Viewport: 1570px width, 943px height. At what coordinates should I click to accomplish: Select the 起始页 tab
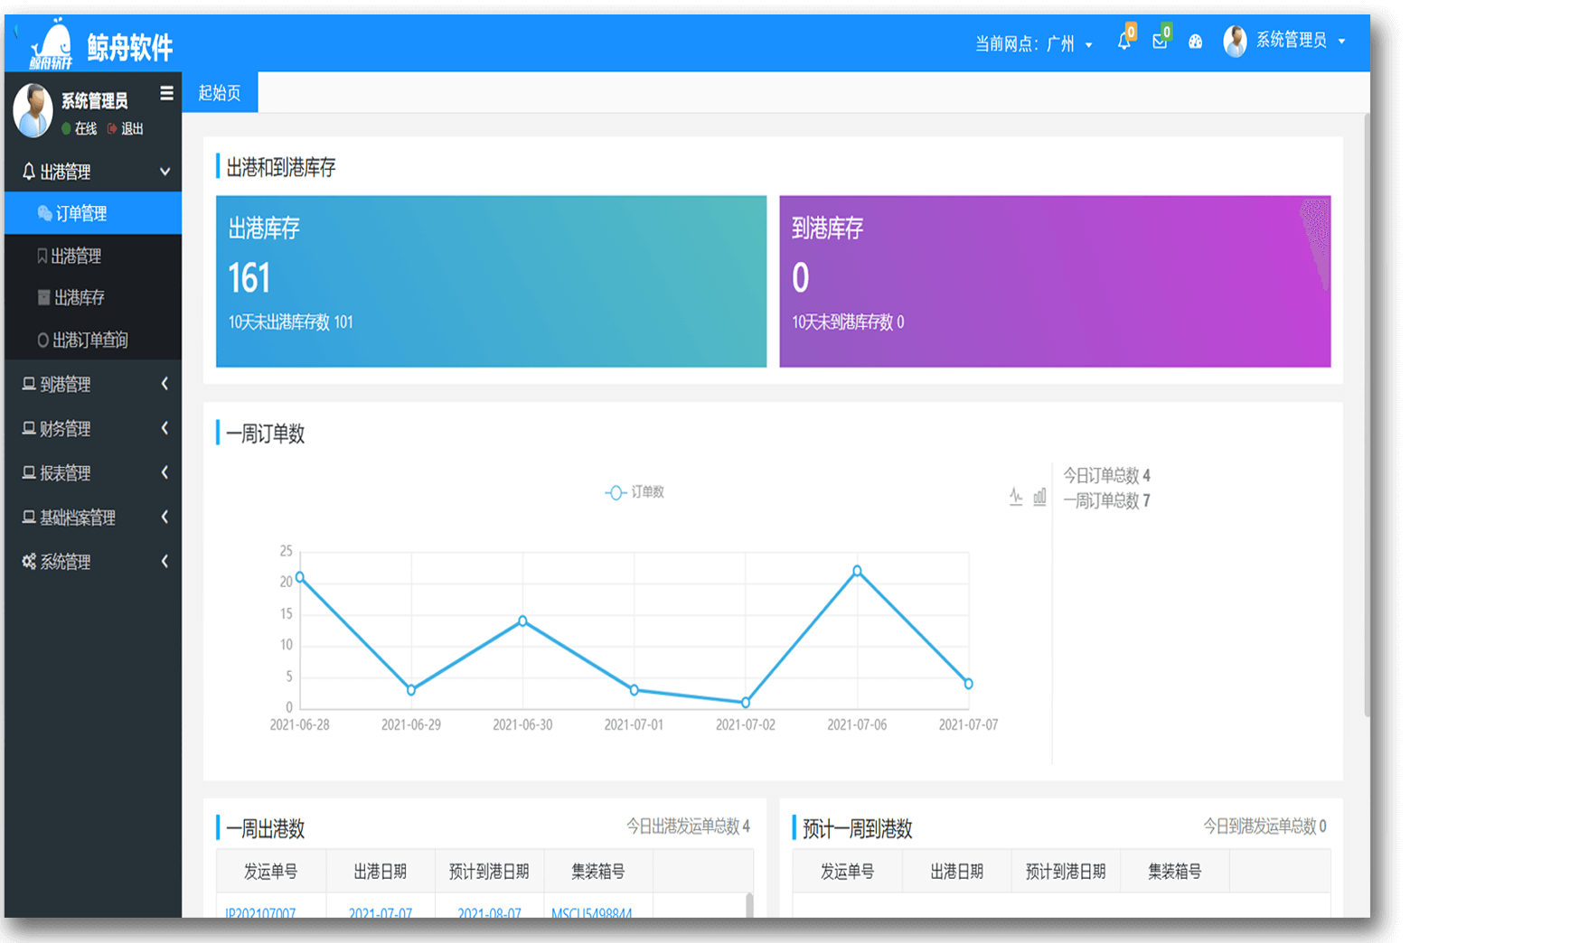(x=220, y=93)
